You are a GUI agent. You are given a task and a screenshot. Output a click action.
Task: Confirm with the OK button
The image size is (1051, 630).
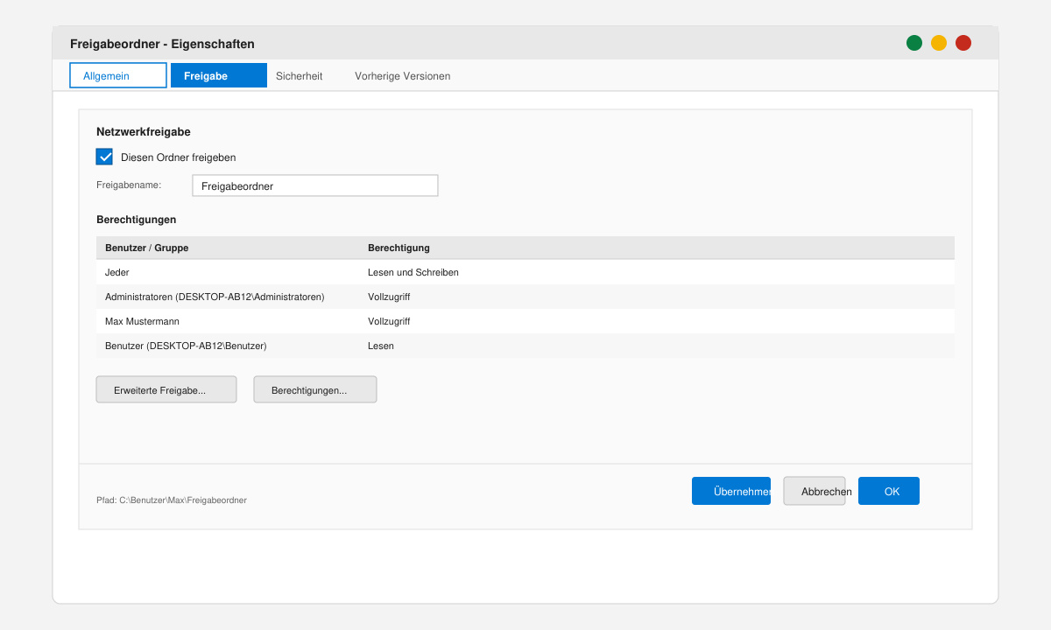click(x=889, y=492)
